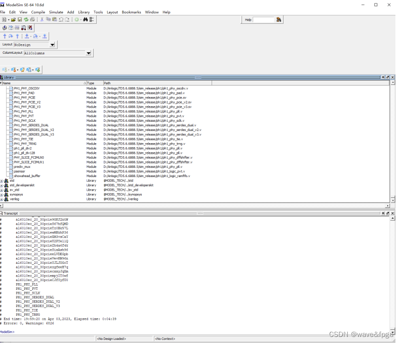Select PHY_SLICE_FCIMUX0 module row
Image resolution: width=401 pixels, height=343 pixels.
click(x=194, y=158)
